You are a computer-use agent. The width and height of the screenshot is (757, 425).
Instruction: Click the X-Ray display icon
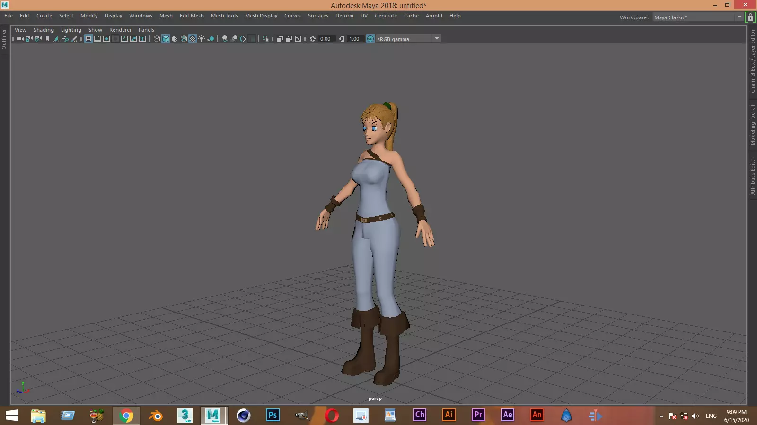(x=280, y=39)
